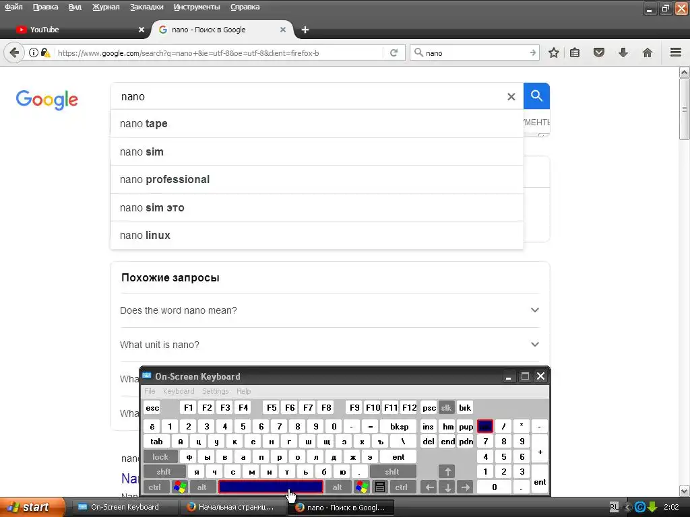The image size is (690, 517).
Task: Open Firefox hamburger menu
Action: point(676,53)
